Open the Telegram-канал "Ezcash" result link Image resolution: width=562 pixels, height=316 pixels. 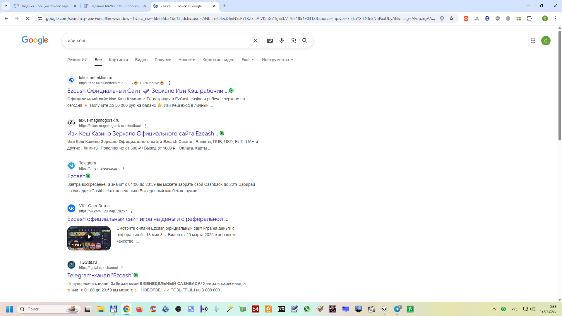pyautogui.click(x=100, y=275)
